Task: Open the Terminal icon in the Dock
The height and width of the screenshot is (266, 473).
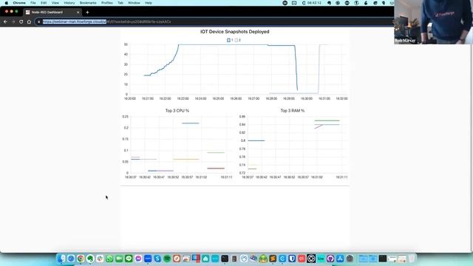Action: coord(225,259)
